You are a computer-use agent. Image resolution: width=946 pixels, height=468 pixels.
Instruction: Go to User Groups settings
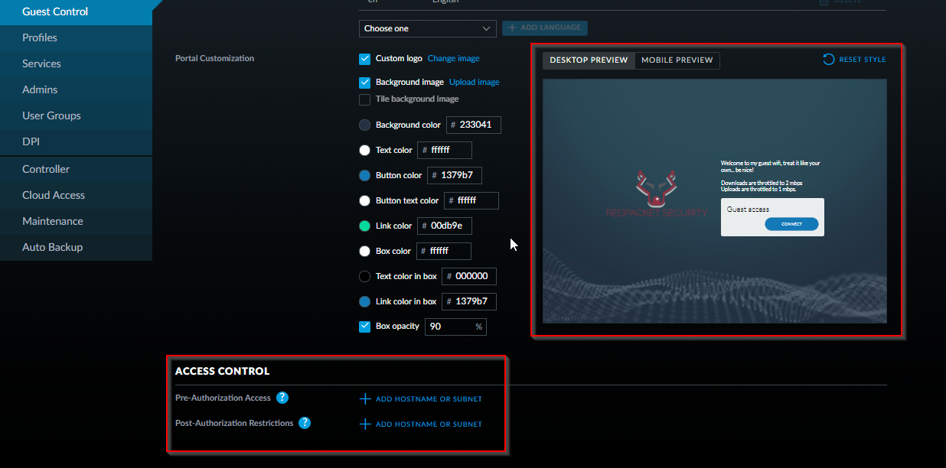(x=76, y=115)
